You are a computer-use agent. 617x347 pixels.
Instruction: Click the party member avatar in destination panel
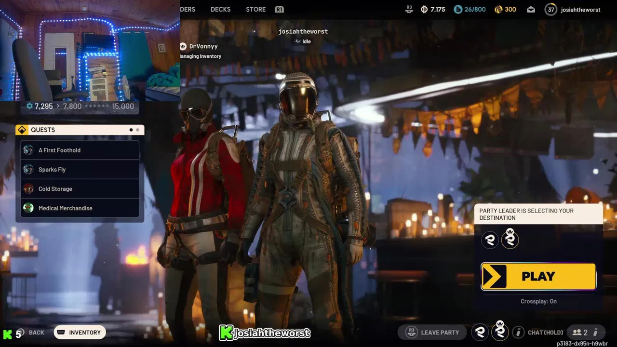490,240
